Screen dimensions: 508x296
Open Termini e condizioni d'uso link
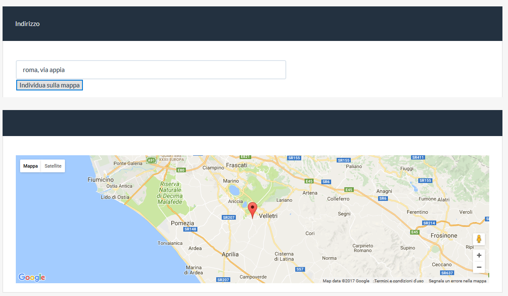click(x=399, y=281)
